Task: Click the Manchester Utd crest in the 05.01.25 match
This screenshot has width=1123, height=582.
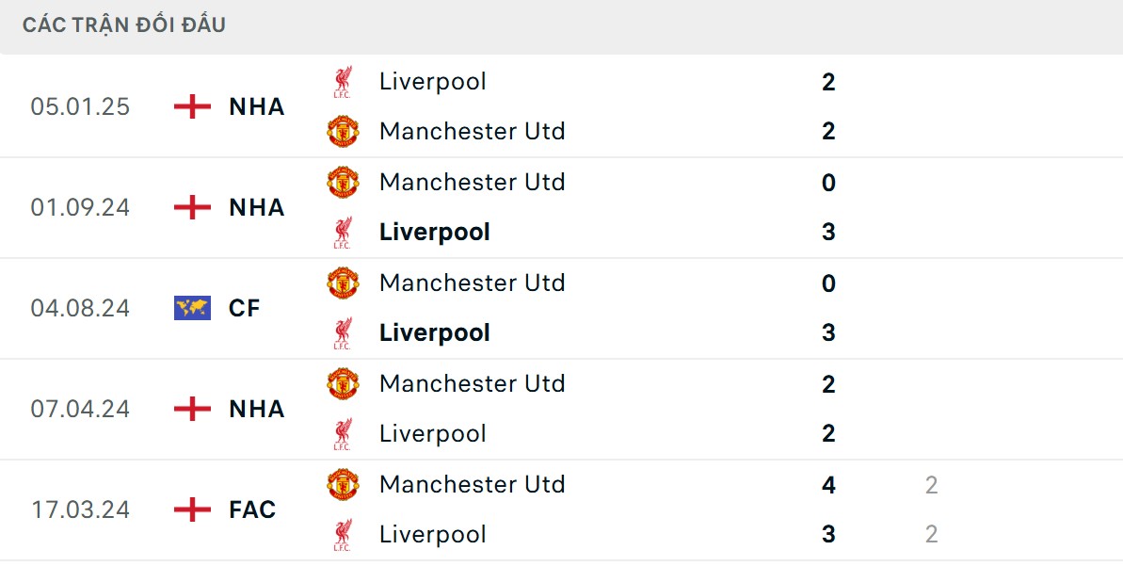Action: click(x=343, y=131)
